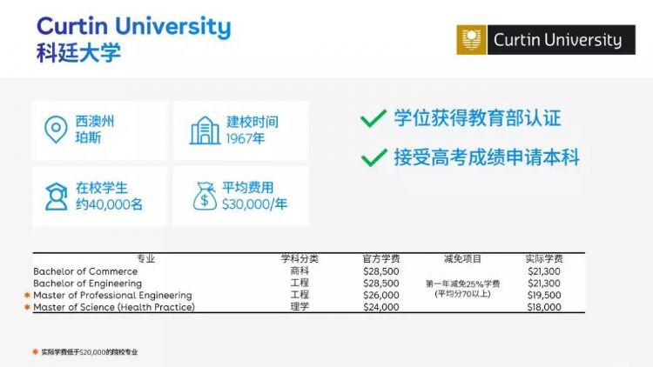The height and width of the screenshot is (367, 653).
Task: Select the Bachelor of Engineering row name
Action: pyautogui.click(x=87, y=284)
